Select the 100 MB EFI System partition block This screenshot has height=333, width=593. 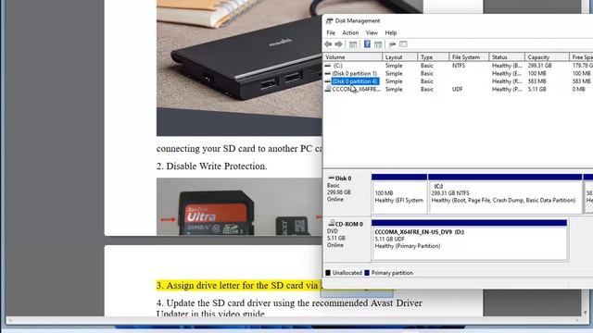tap(399, 193)
